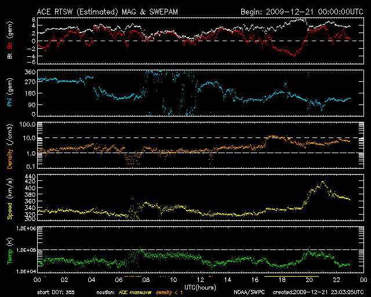Click the Bz minimum near 19 UTC
The image size is (371, 297).
point(294,55)
